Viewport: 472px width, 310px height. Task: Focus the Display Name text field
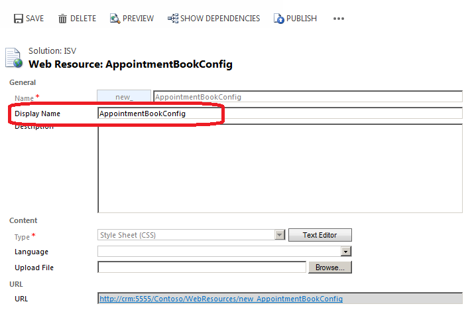(x=280, y=114)
